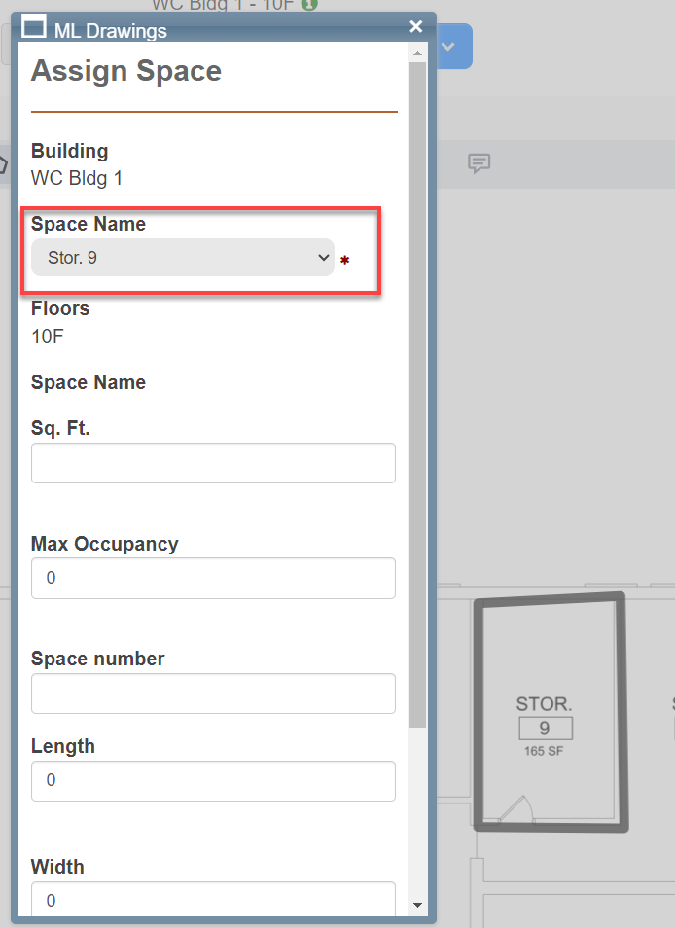This screenshot has width=675, height=928.
Task: Click the close X on the ML Drawings header
Action: 415,26
